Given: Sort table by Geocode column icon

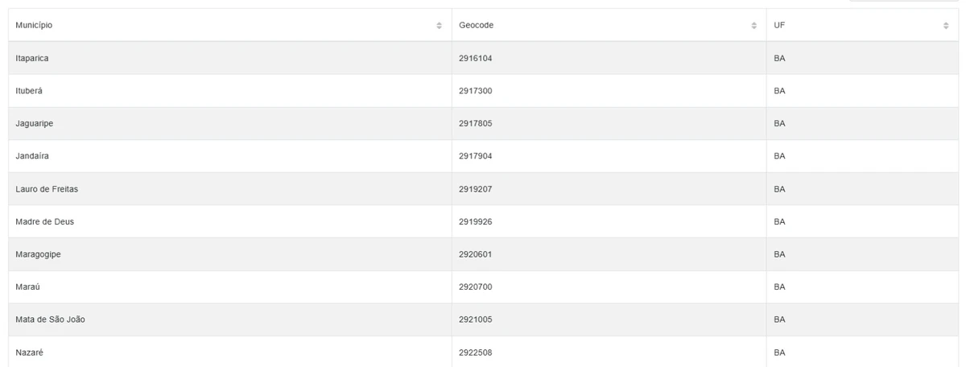Looking at the screenshot, I should 753,26.
